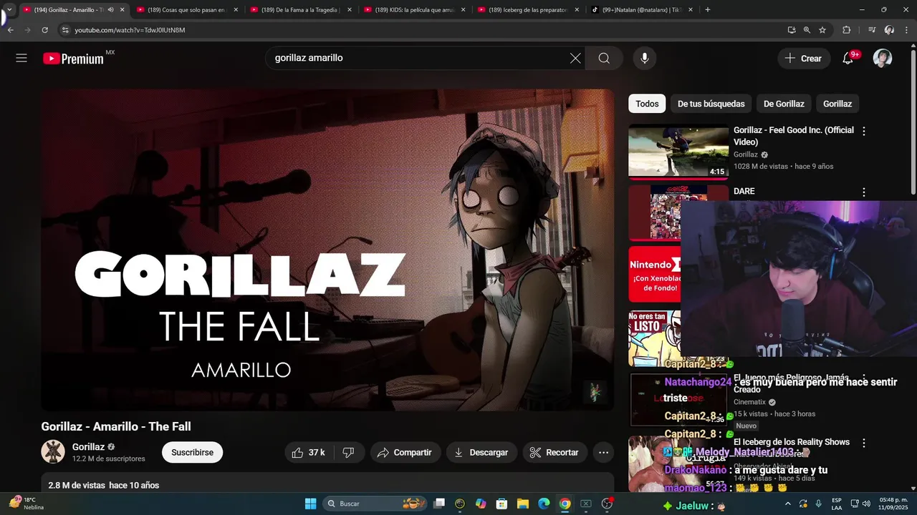The width and height of the screenshot is (917, 515).
Task: Bookmark this page with the star
Action: 822,30
